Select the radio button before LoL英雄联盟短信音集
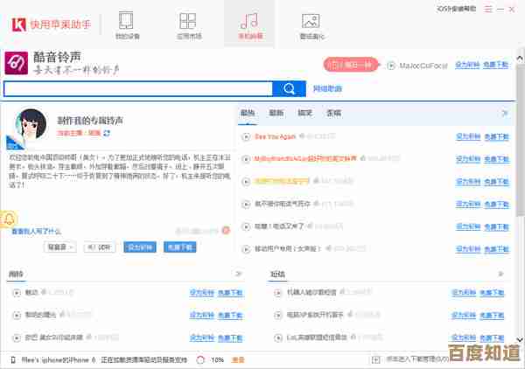This screenshot has height=369, width=525. 278,337
